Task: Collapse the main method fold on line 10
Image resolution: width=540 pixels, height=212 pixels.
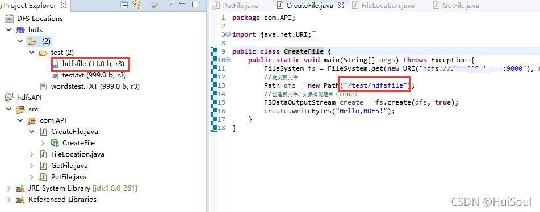Action: pyautogui.click(x=228, y=60)
